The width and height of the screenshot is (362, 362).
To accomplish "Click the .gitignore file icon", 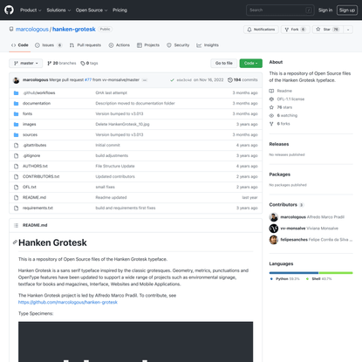I will 17,155.
